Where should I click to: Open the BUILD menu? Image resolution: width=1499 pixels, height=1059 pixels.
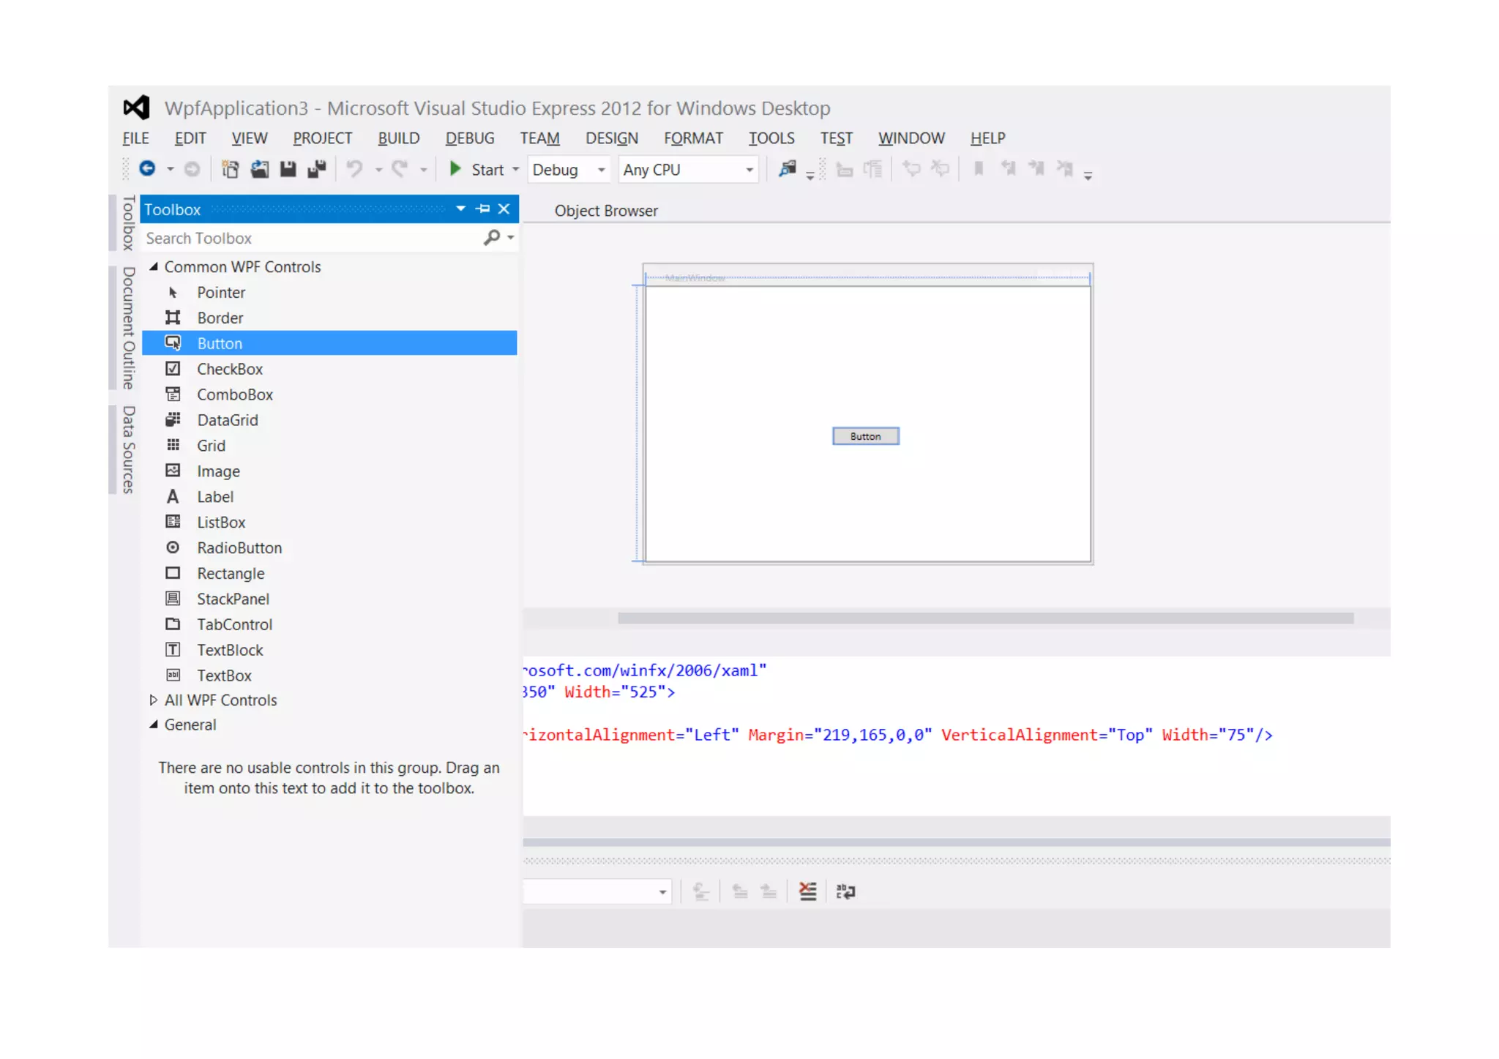point(399,138)
